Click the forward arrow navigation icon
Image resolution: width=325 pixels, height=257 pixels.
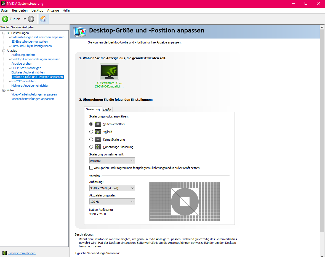(x=31, y=19)
